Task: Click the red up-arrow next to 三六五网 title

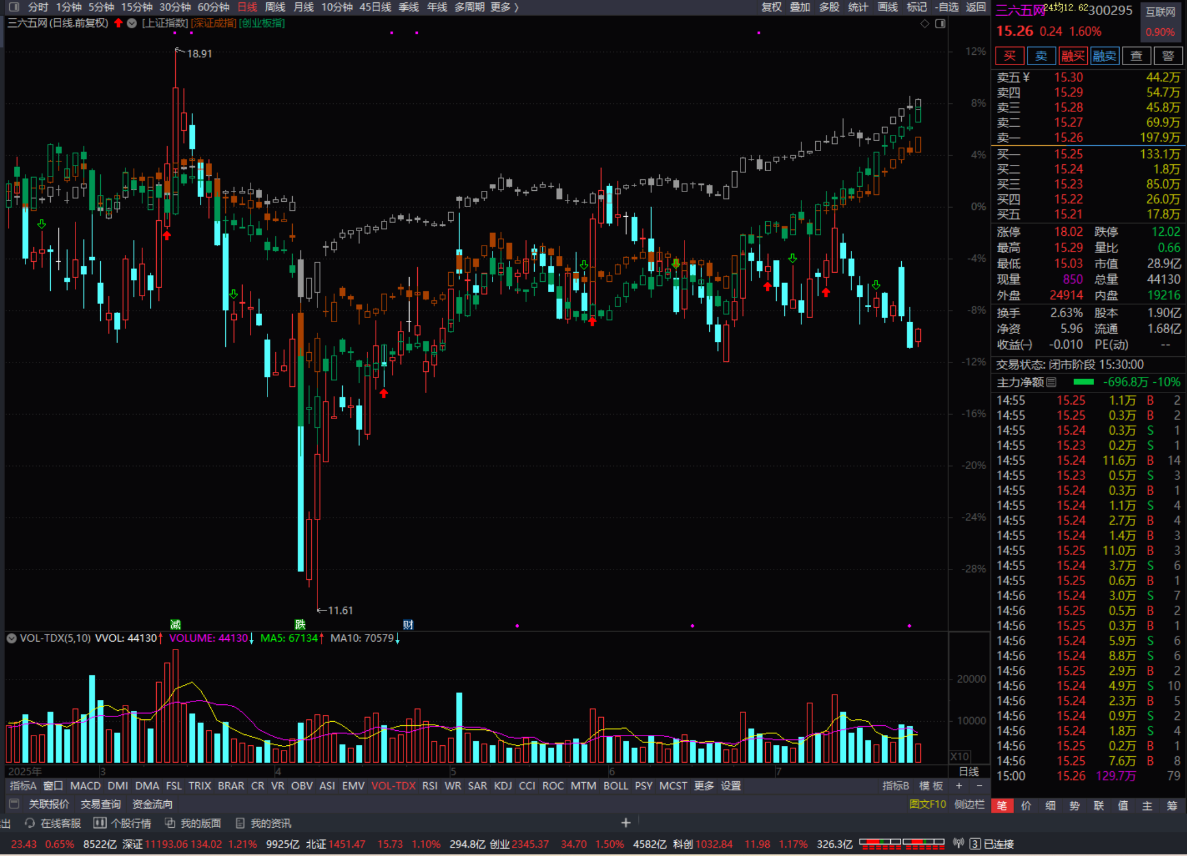Action: pyautogui.click(x=118, y=23)
